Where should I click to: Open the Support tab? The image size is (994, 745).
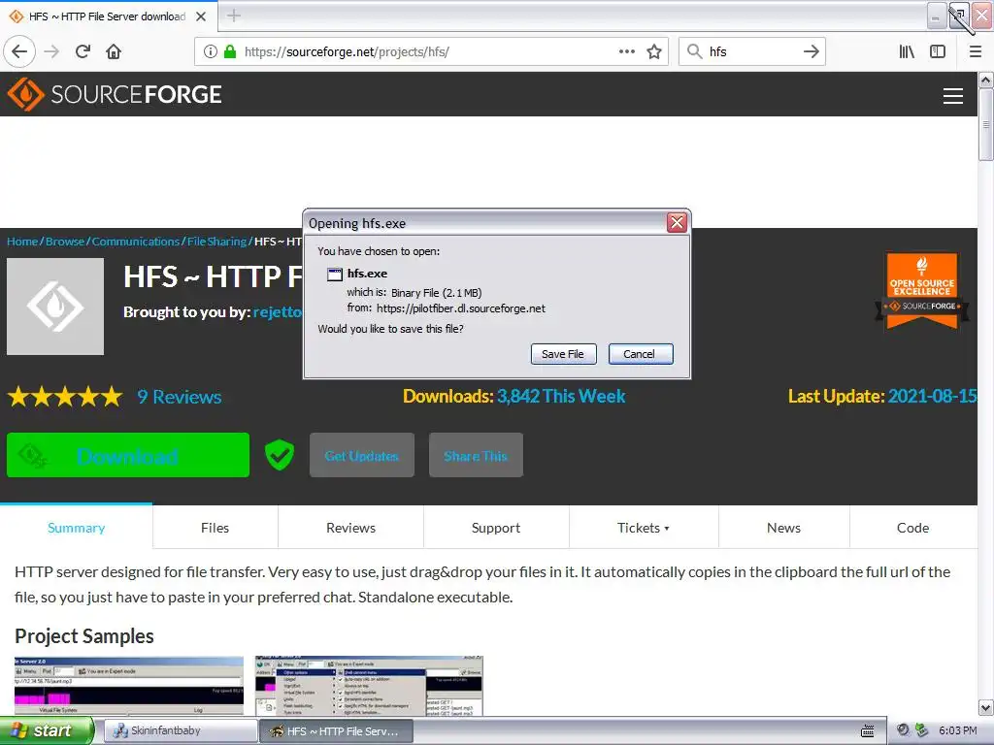pos(496,527)
